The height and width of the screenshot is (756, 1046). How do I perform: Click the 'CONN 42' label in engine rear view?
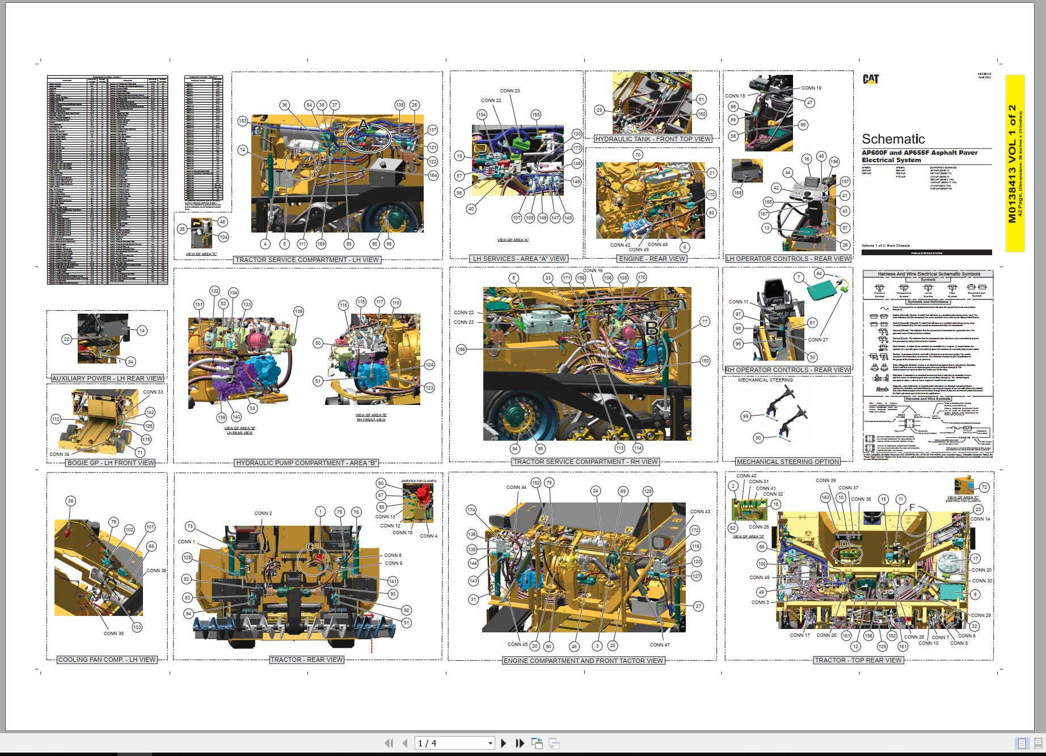tap(620, 245)
